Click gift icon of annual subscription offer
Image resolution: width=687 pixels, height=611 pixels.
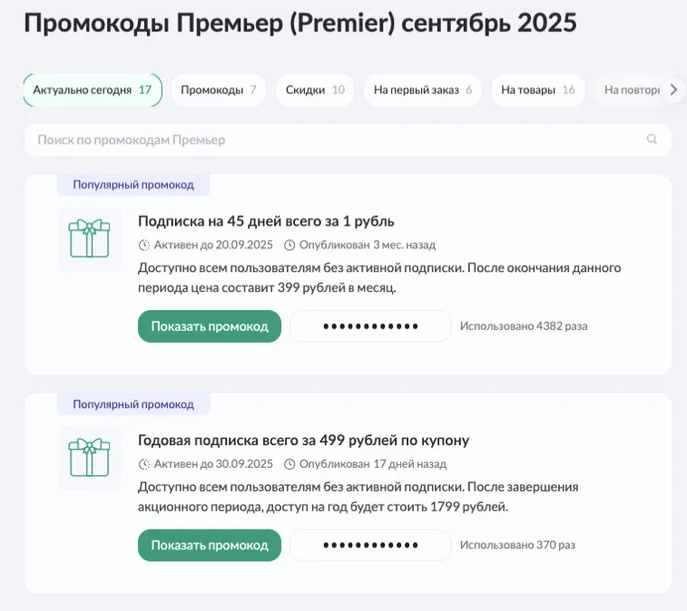pyautogui.click(x=89, y=458)
